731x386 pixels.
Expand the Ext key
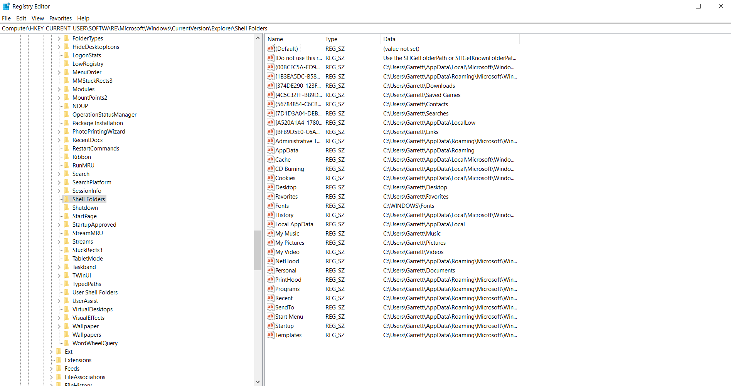[51, 352]
